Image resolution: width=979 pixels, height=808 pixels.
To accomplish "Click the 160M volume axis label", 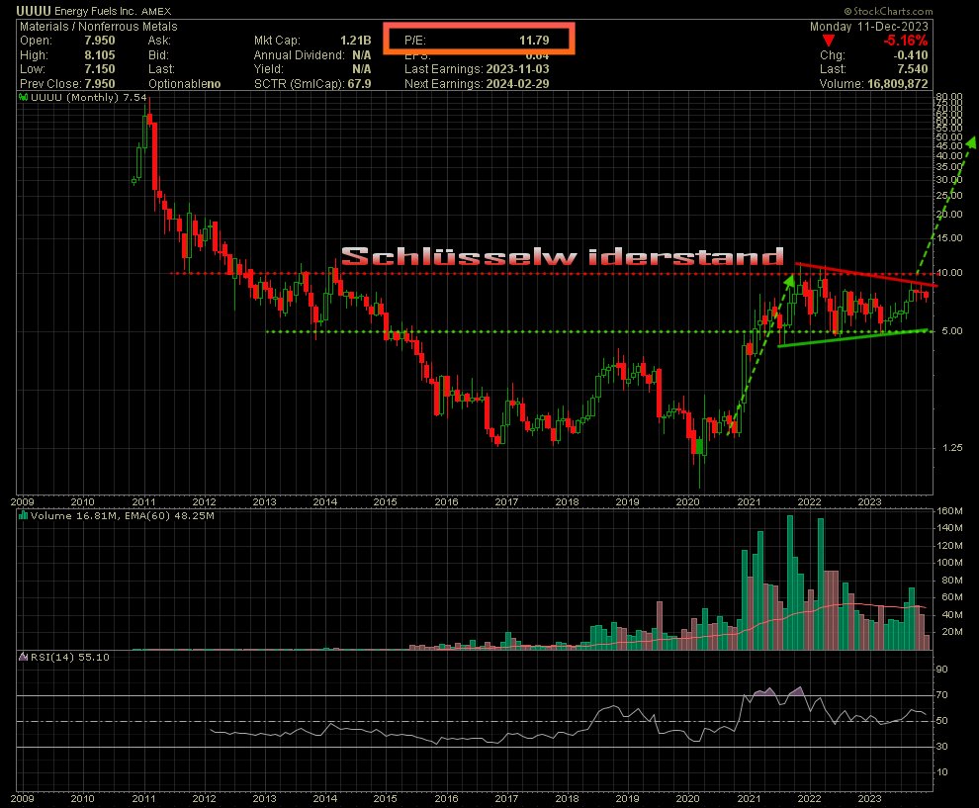I will point(952,511).
